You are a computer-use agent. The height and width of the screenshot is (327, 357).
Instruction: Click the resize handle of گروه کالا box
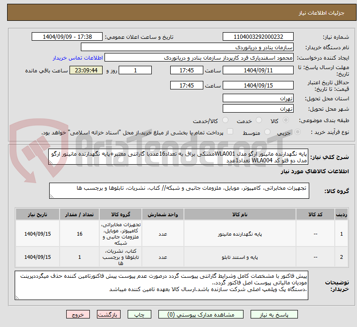click(52, 196)
